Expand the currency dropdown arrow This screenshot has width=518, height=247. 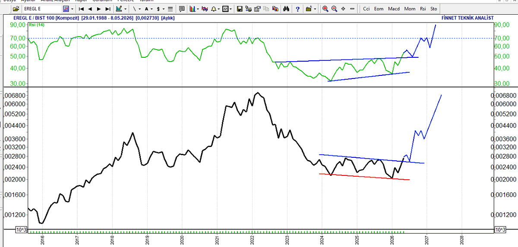pyautogui.click(x=164, y=9)
